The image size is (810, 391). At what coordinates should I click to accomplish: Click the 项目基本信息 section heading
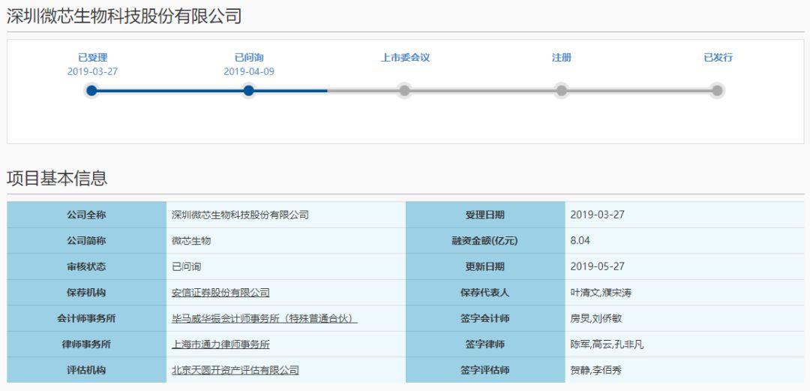point(57,178)
